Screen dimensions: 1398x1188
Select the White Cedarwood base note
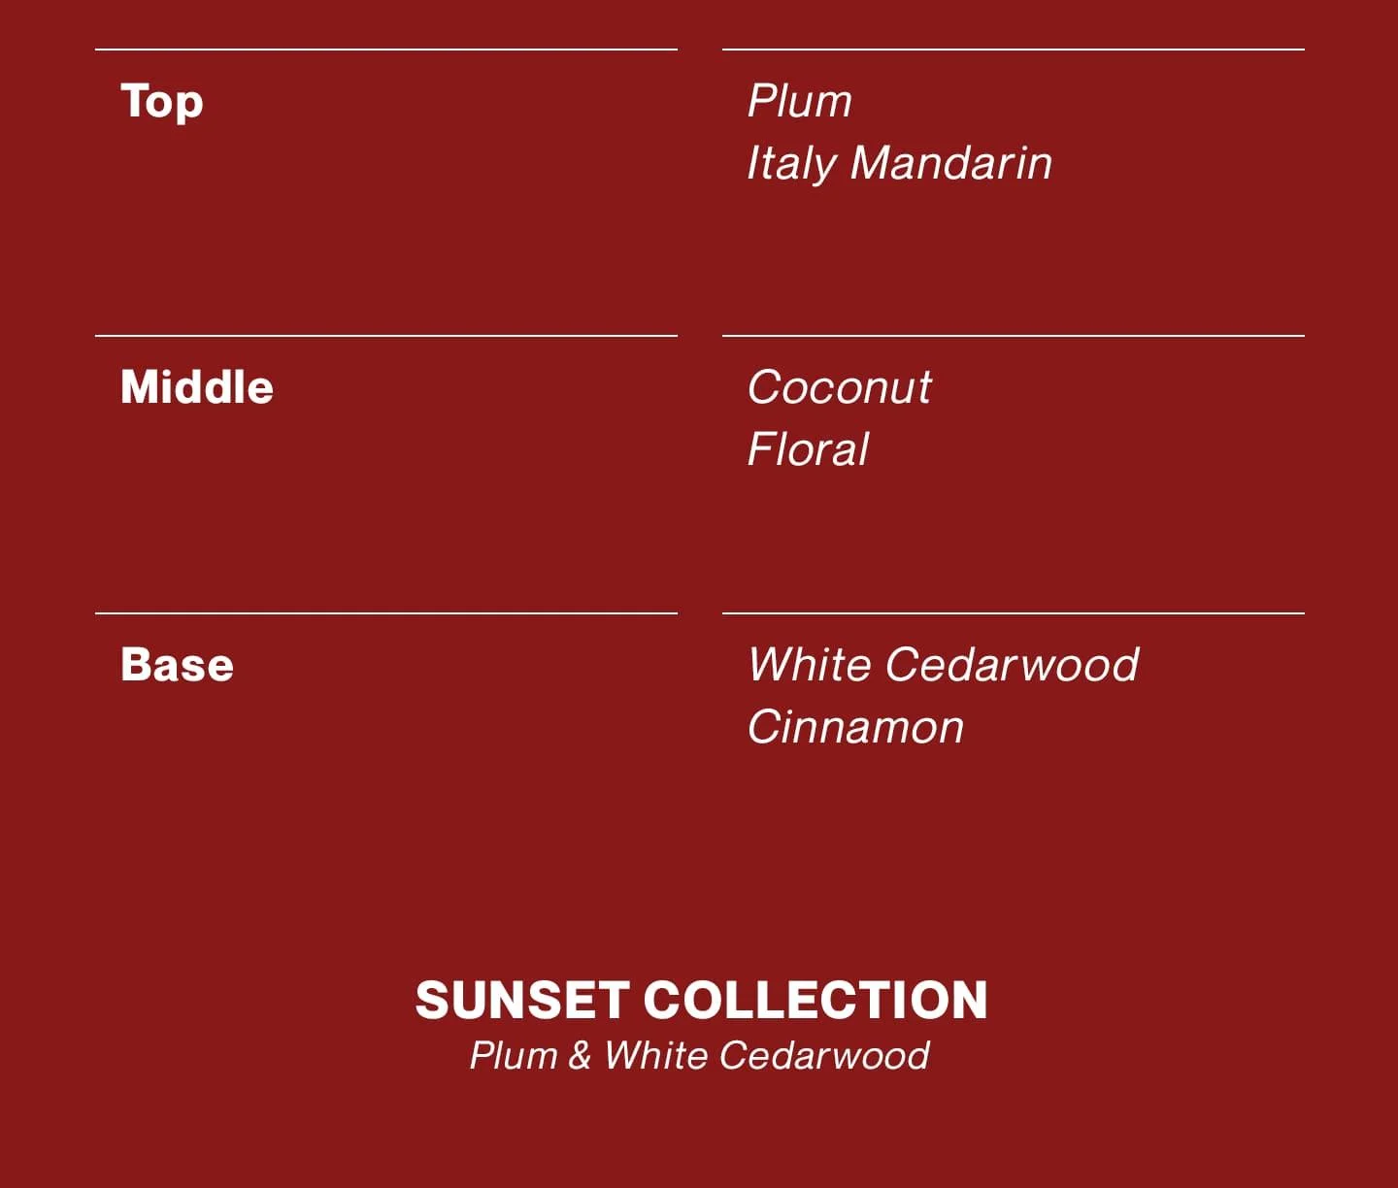[x=943, y=665]
